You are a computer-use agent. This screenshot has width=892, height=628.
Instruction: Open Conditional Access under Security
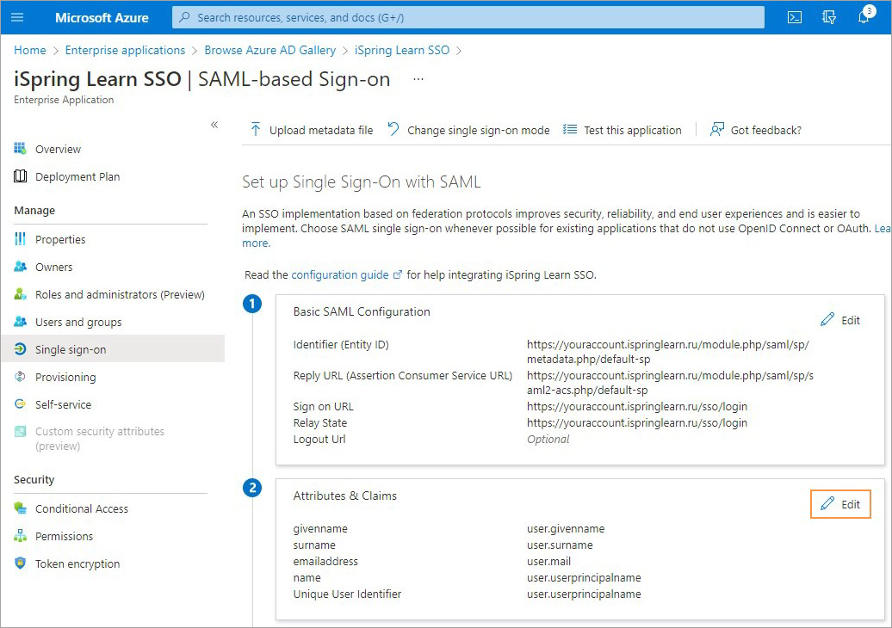point(82,508)
